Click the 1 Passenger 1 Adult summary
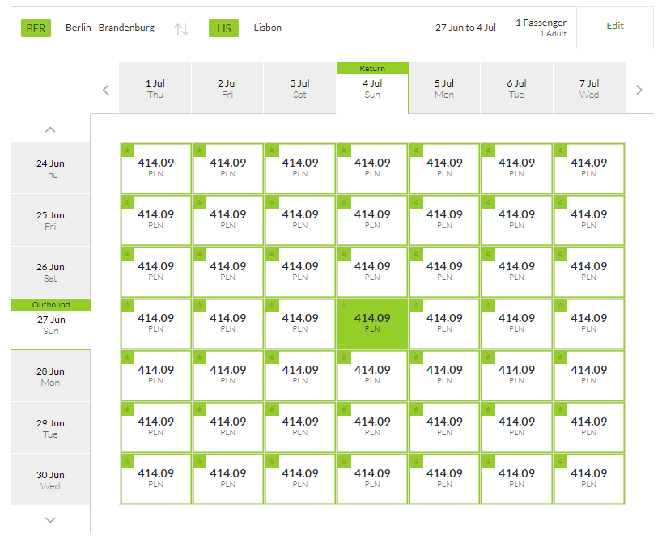Viewport: 662px width, 538px height. (541, 28)
